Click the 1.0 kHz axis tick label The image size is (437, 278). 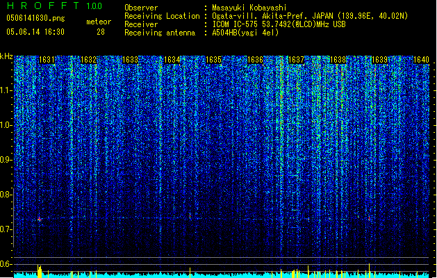pos(6,125)
